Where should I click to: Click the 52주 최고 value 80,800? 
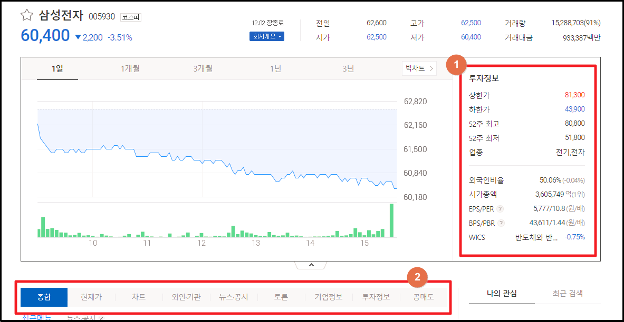(574, 124)
